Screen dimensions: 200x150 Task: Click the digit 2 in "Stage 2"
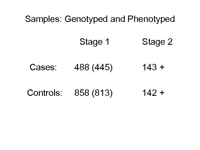tap(170, 42)
